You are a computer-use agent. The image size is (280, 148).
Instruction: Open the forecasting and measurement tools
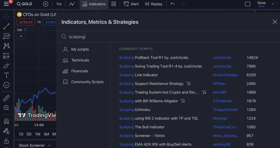tap(7, 56)
